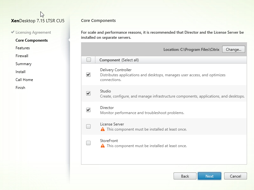Click the StoreFront warning triangle icon
The width and height of the screenshot is (254, 190).
(103, 146)
